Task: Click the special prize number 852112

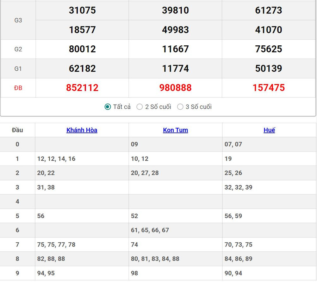Action: click(82, 88)
